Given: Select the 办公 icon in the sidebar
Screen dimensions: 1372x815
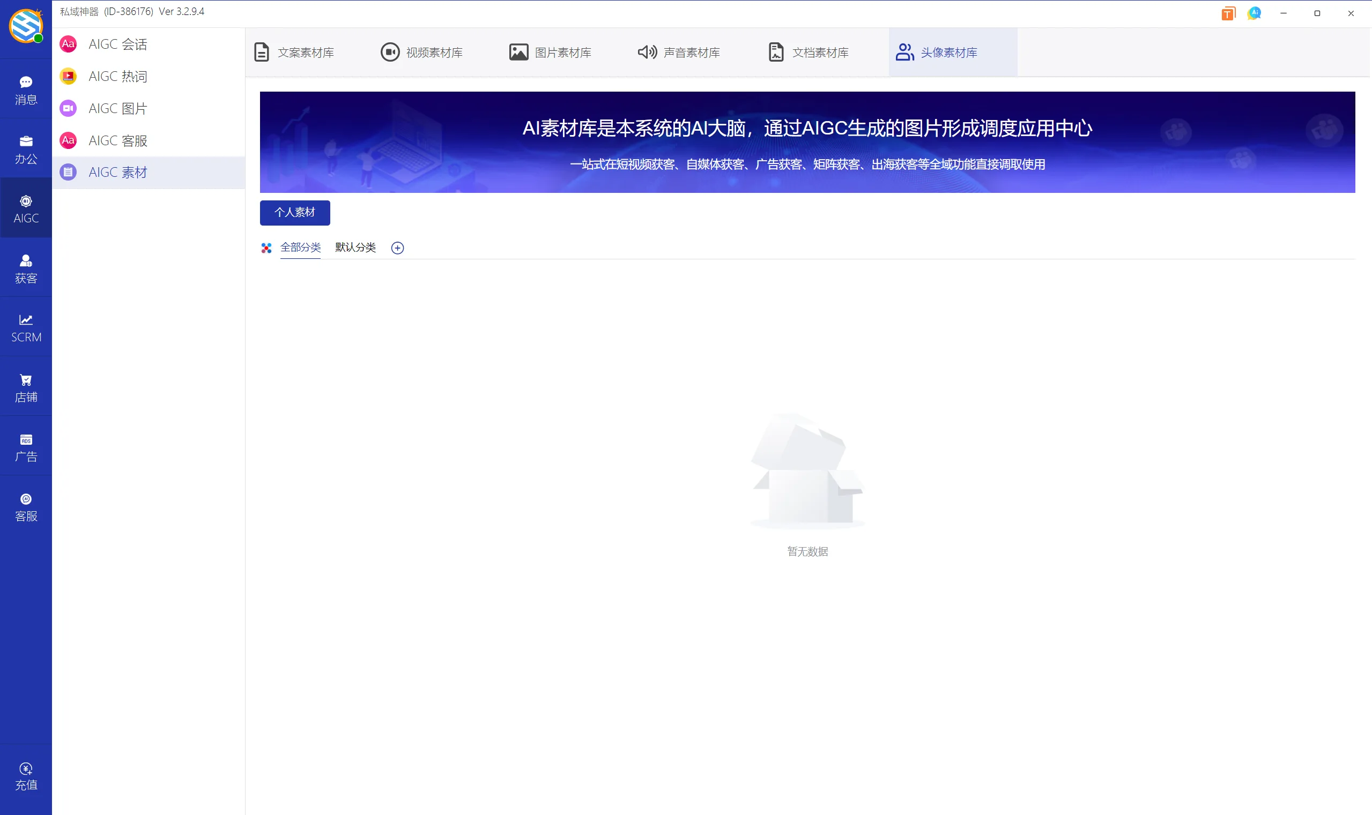Looking at the screenshot, I should point(26,149).
